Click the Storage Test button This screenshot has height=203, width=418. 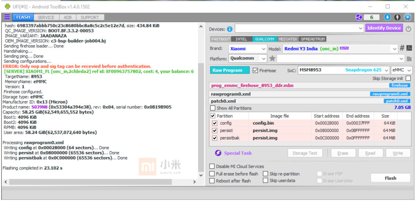[305, 153]
